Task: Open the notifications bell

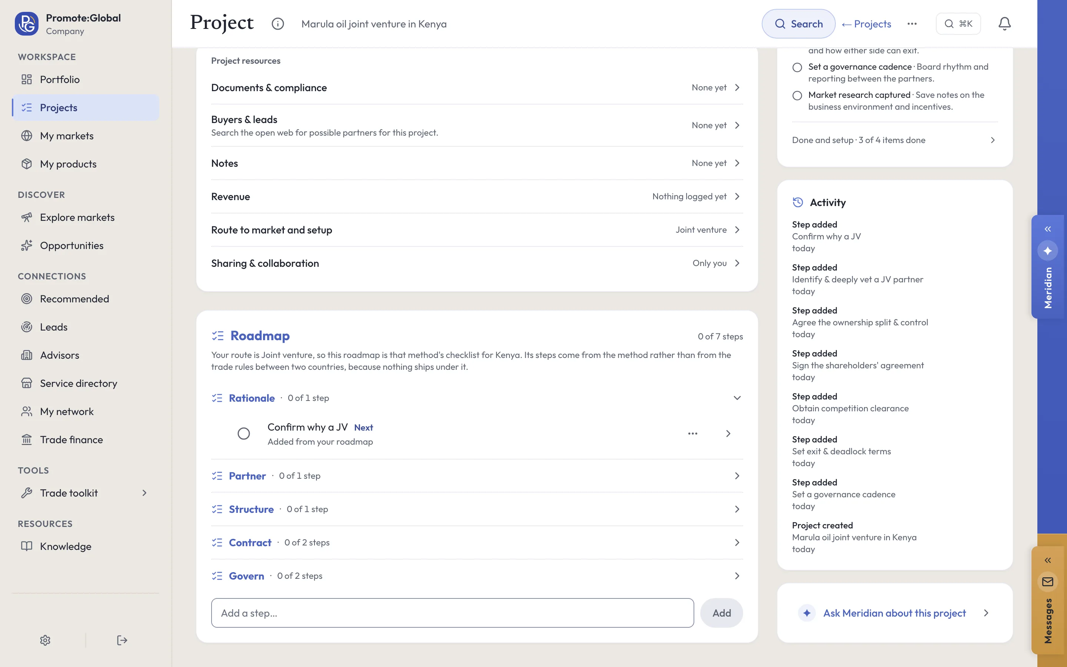Action: pos(1004,24)
